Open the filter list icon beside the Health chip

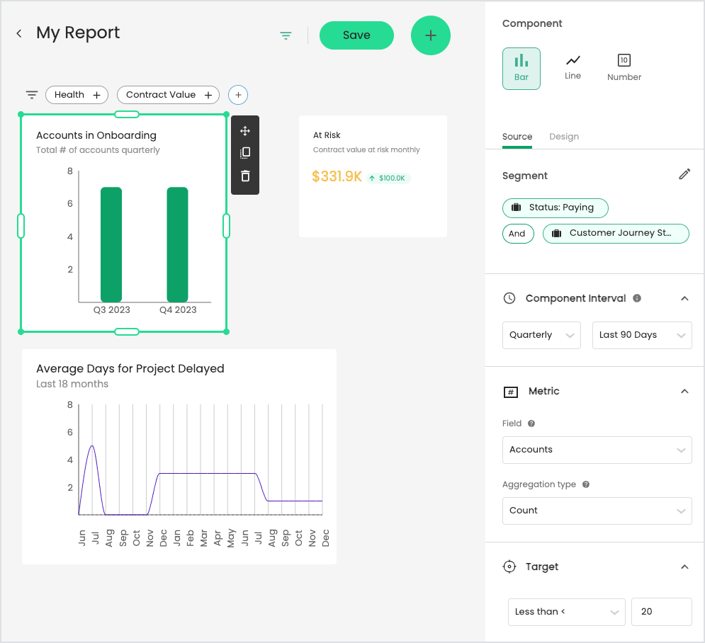pos(31,95)
